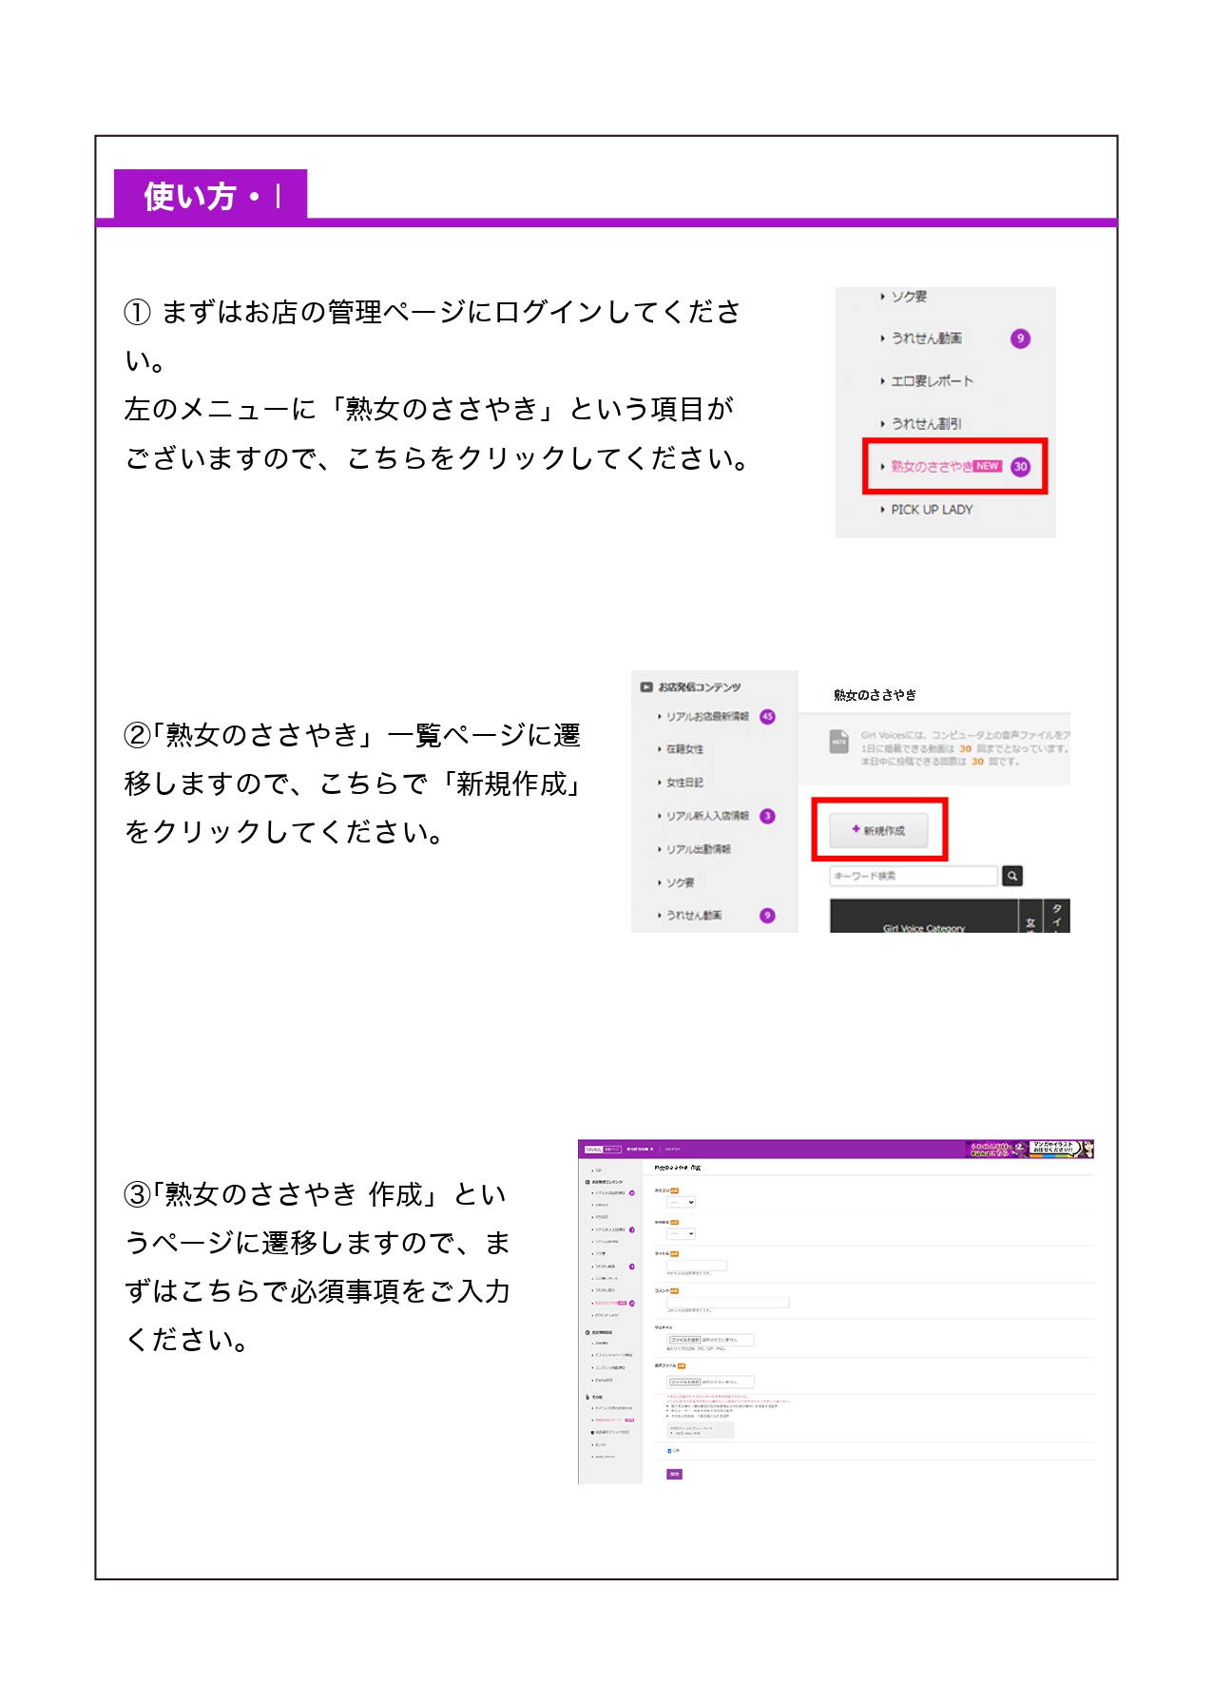The height and width of the screenshot is (1702, 1213).
Task: Open うれせん割引 in the step 1 menu
Action: (x=926, y=424)
